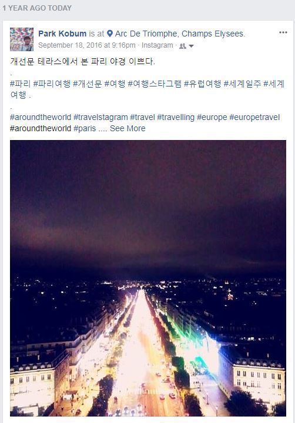
Task: Click the 1 Year Ago Today heading
Action: click(37, 8)
